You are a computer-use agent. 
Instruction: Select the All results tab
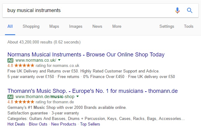click(x=10, y=27)
